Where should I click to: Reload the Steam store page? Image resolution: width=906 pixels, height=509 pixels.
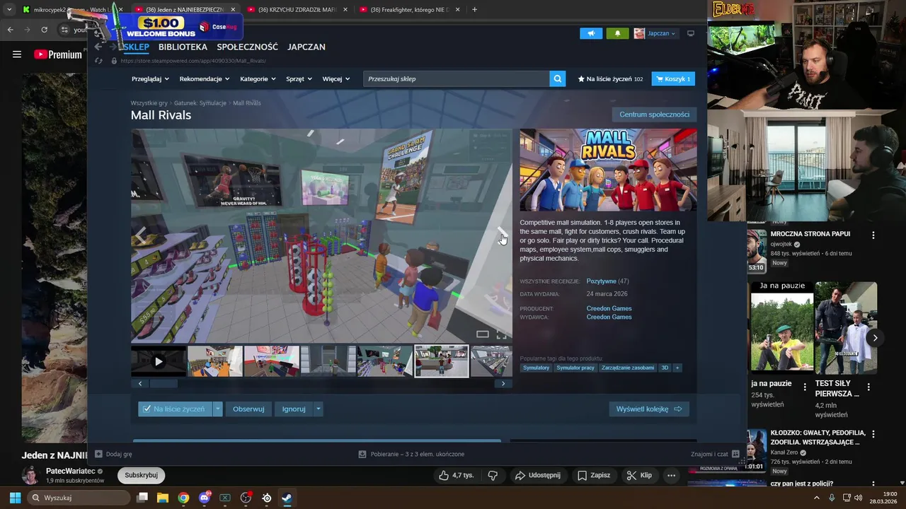tap(99, 61)
